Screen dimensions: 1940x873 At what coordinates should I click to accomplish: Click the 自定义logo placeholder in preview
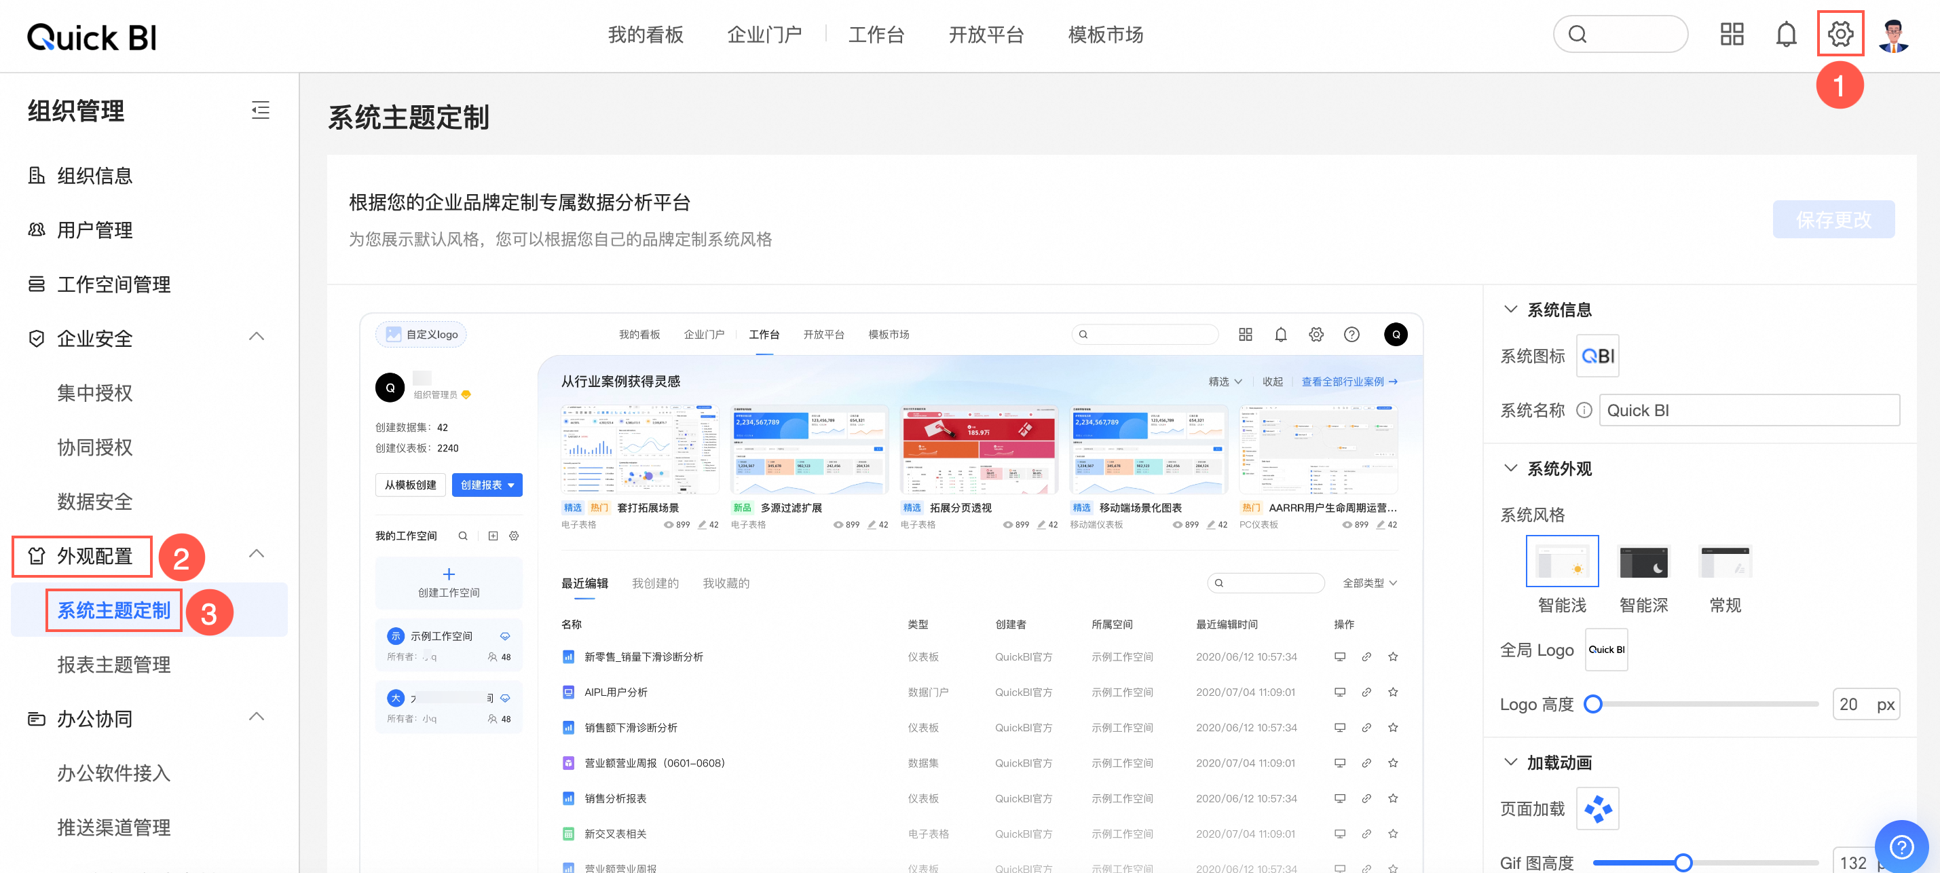pyautogui.click(x=421, y=335)
